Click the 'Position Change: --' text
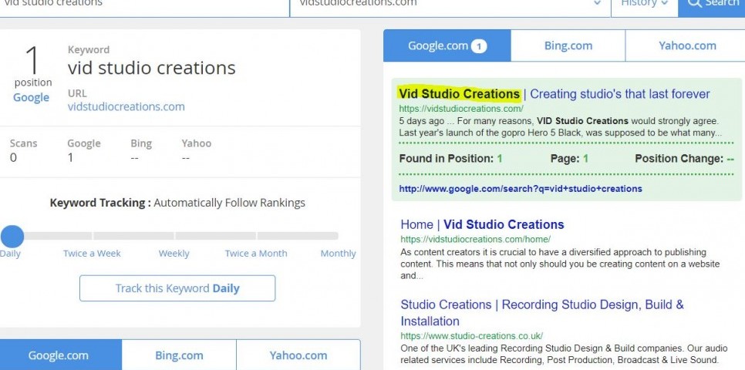745x370 pixels. 685,158
